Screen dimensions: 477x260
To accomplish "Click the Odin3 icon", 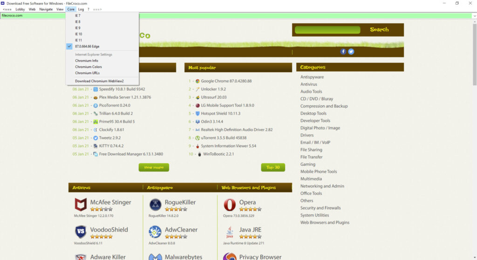I will [198, 122].
